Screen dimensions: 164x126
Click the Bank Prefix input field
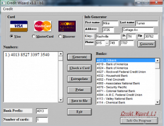(42, 111)
